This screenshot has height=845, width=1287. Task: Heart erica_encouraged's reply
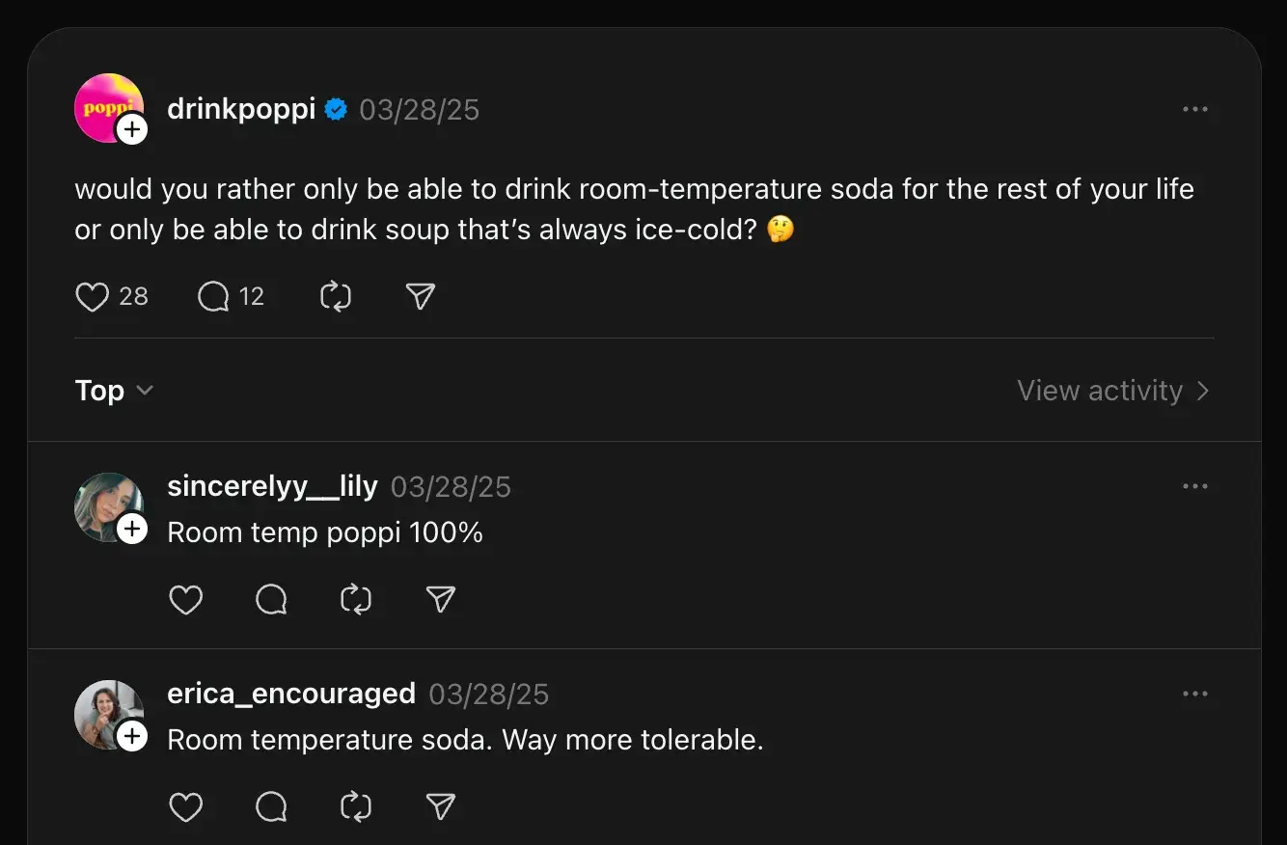click(185, 806)
